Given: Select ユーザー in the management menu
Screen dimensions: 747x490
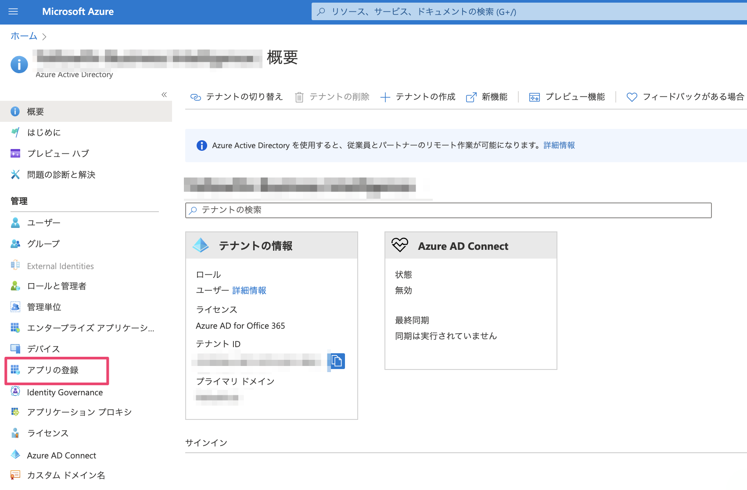Looking at the screenshot, I should coord(43,223).
